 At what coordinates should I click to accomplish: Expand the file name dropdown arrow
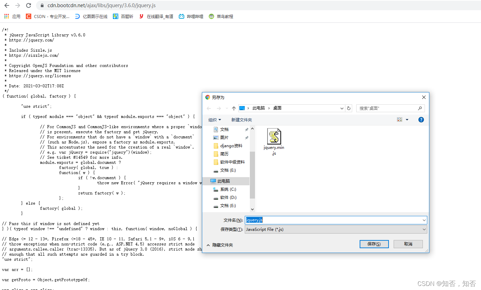pyautogui.click(x=424, y=220)
